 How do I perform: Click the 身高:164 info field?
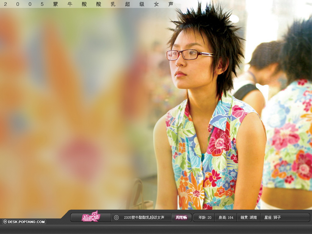(226, 218)
